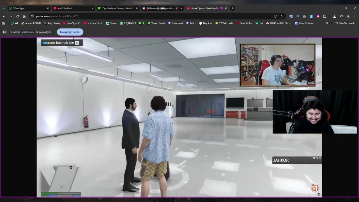
Task: Bookmark this page with the star
Action: pyautogui.click(x=282, y=16)
